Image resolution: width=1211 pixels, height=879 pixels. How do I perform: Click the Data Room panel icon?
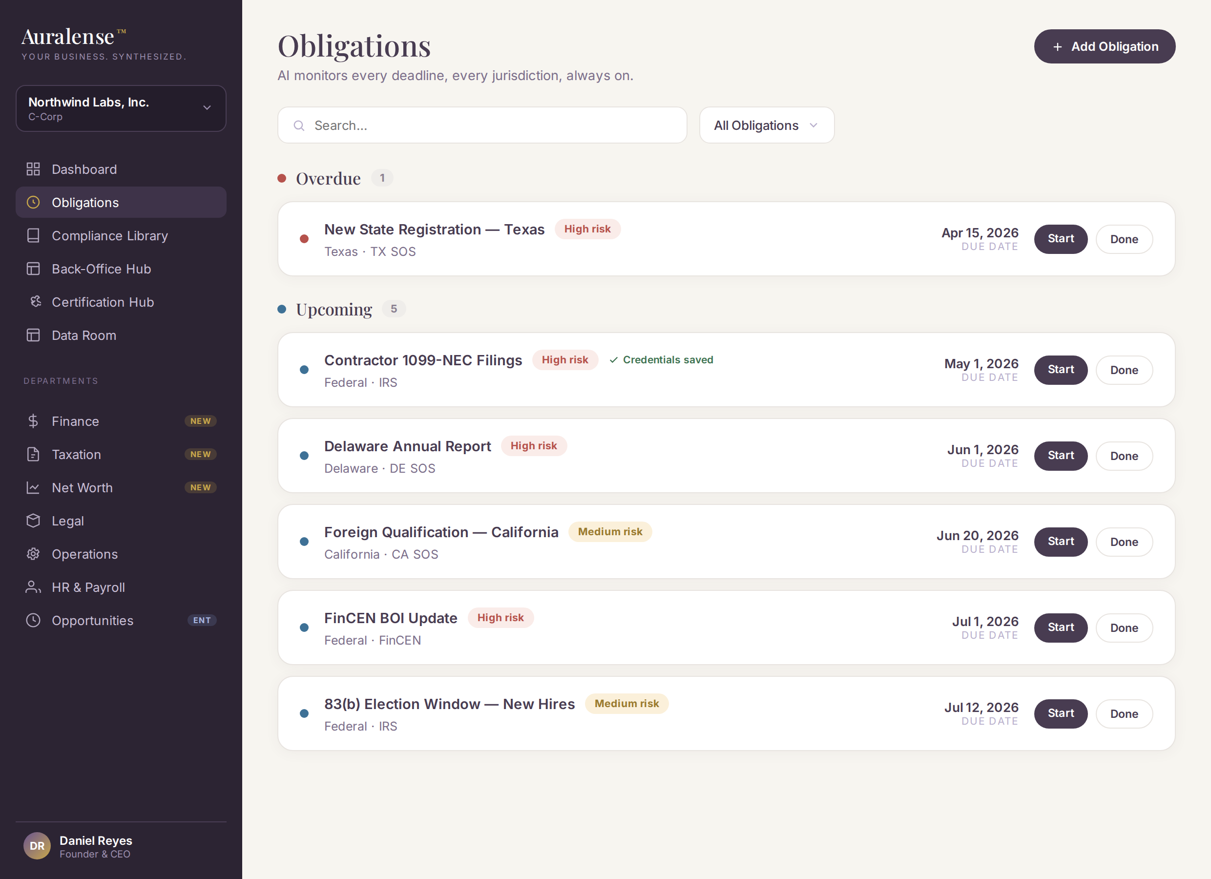coord(33,335)
